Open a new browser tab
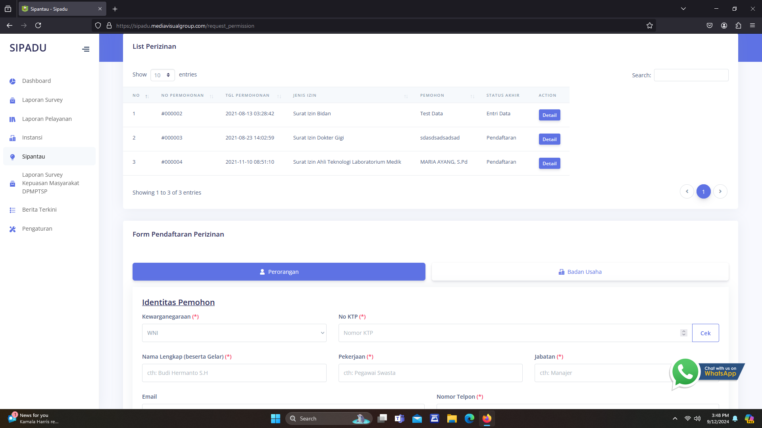Image resolution: width=762 pixels, height=428 pixels. [115, 9]
